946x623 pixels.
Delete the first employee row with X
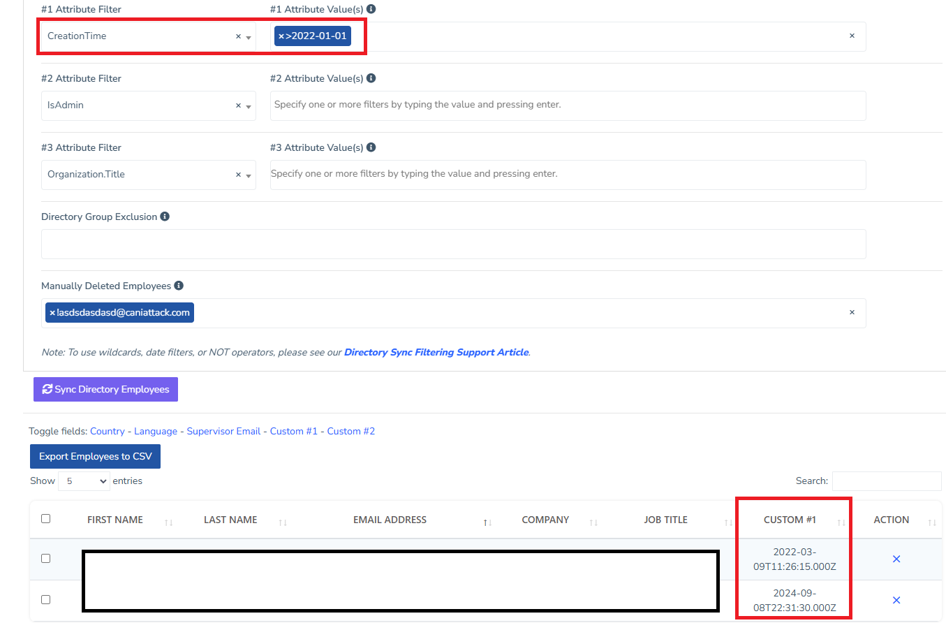tap(896, 559)
